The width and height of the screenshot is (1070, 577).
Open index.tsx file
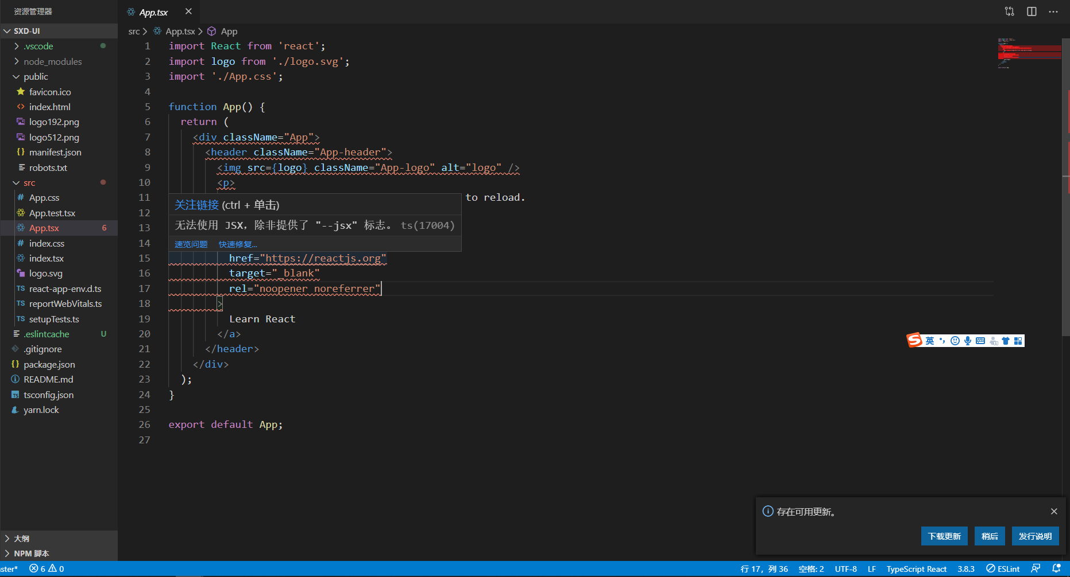point(59,258)
